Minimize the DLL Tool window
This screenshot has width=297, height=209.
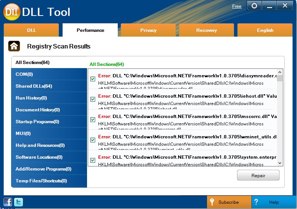[269, 6]
